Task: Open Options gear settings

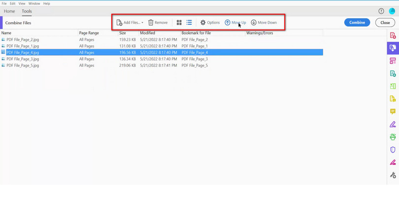Action: 203,23
